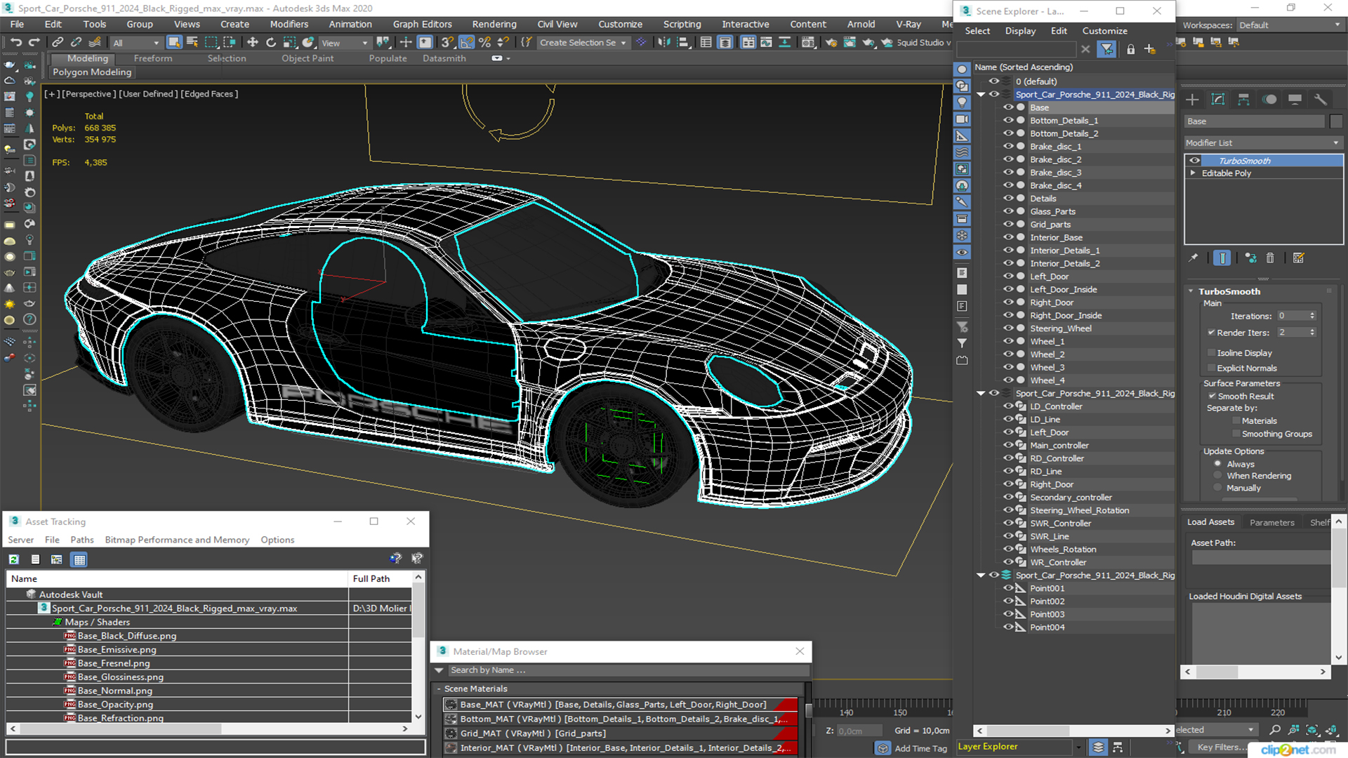Click the object color swatch next to Base

(x=1335, y=121)
